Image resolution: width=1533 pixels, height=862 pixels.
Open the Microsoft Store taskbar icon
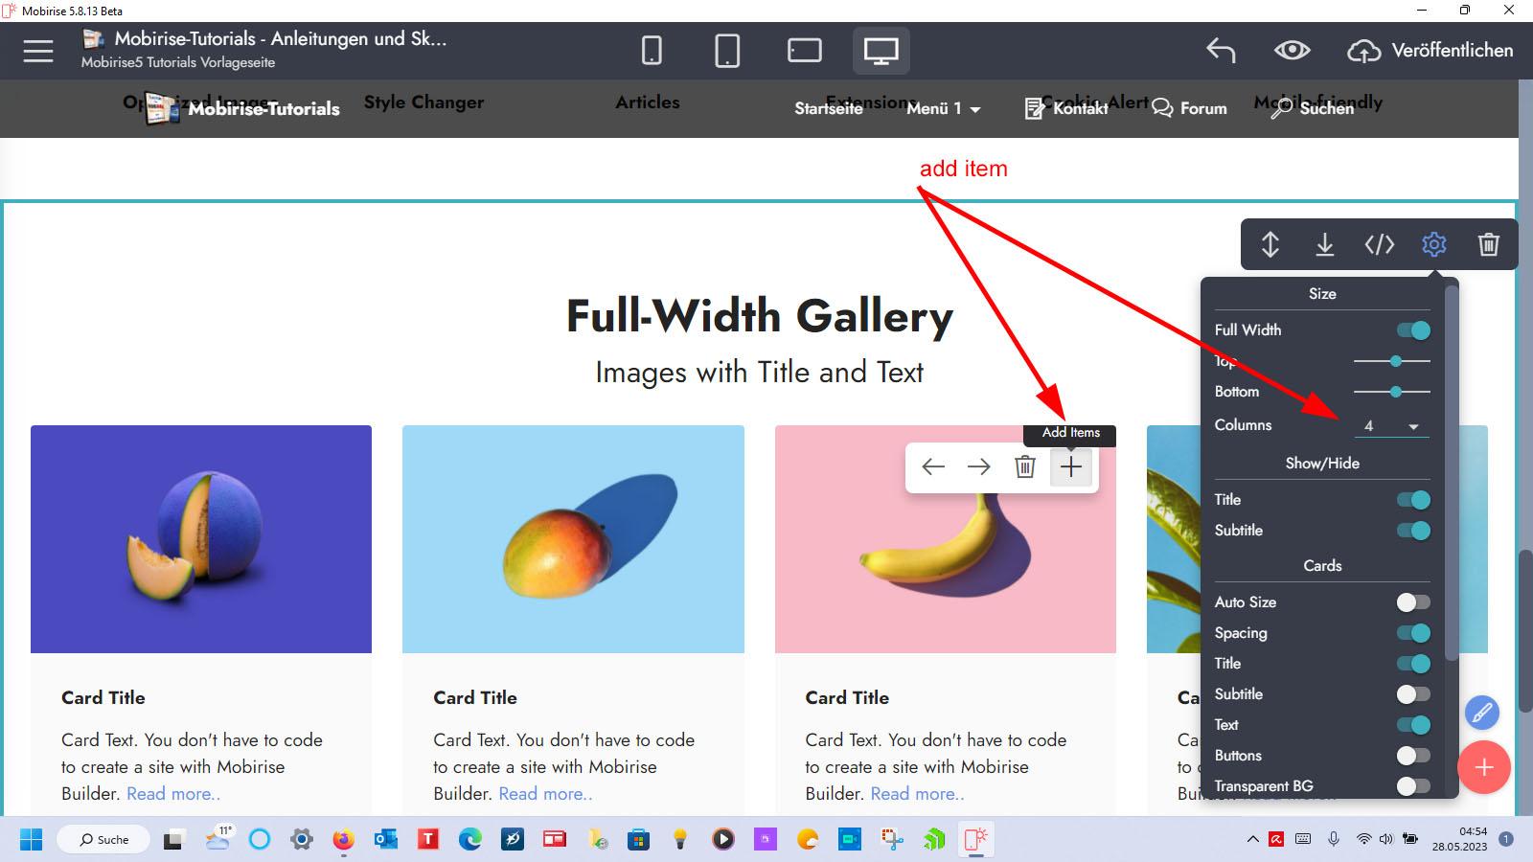pos(638,840)
